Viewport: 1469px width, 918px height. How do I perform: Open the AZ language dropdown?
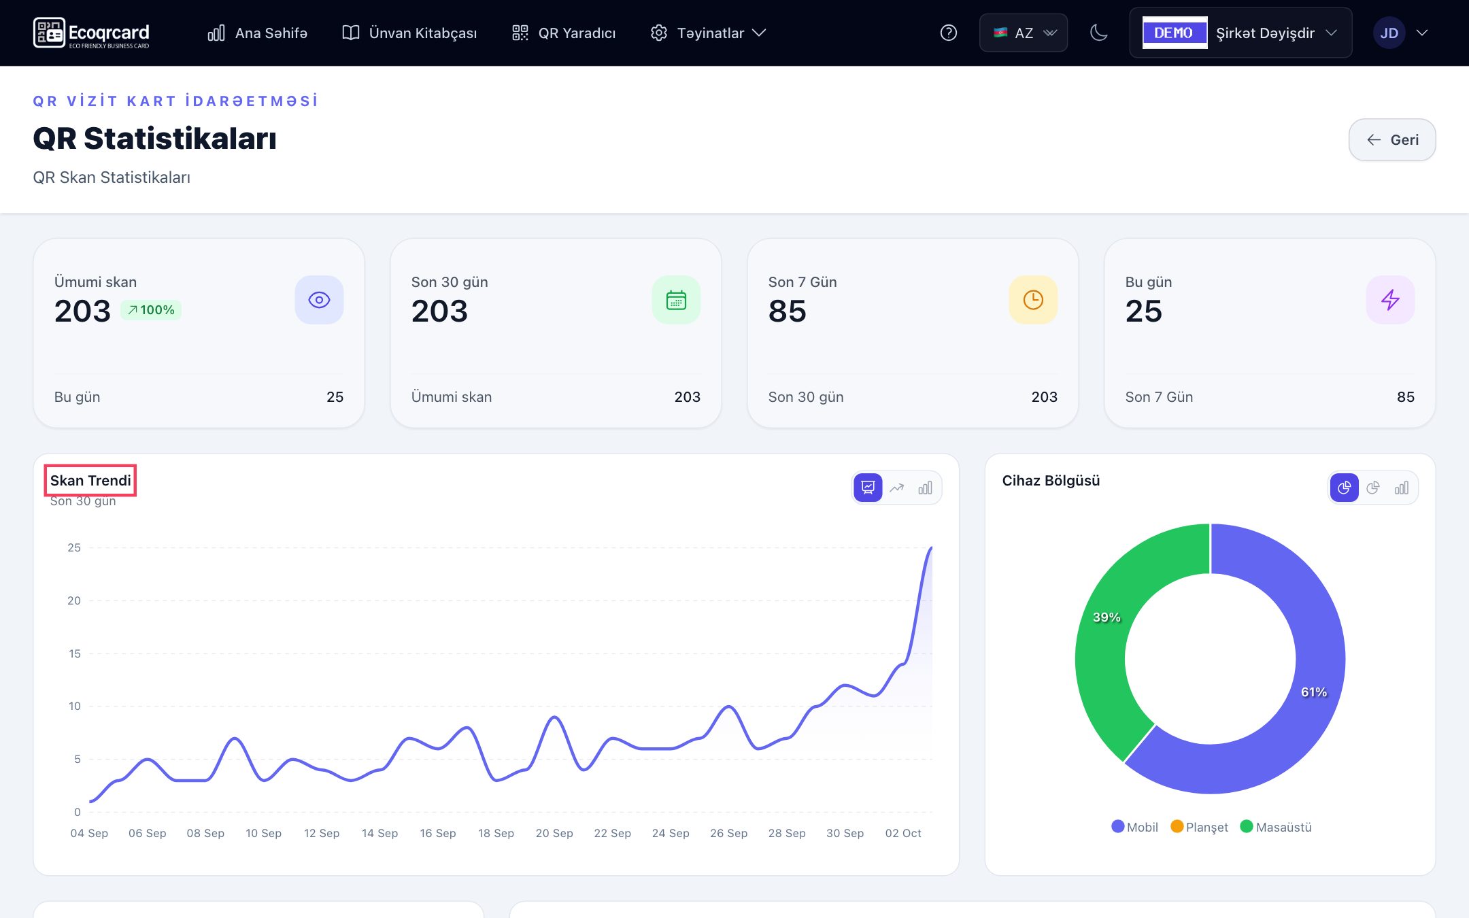coord(1024,33)
